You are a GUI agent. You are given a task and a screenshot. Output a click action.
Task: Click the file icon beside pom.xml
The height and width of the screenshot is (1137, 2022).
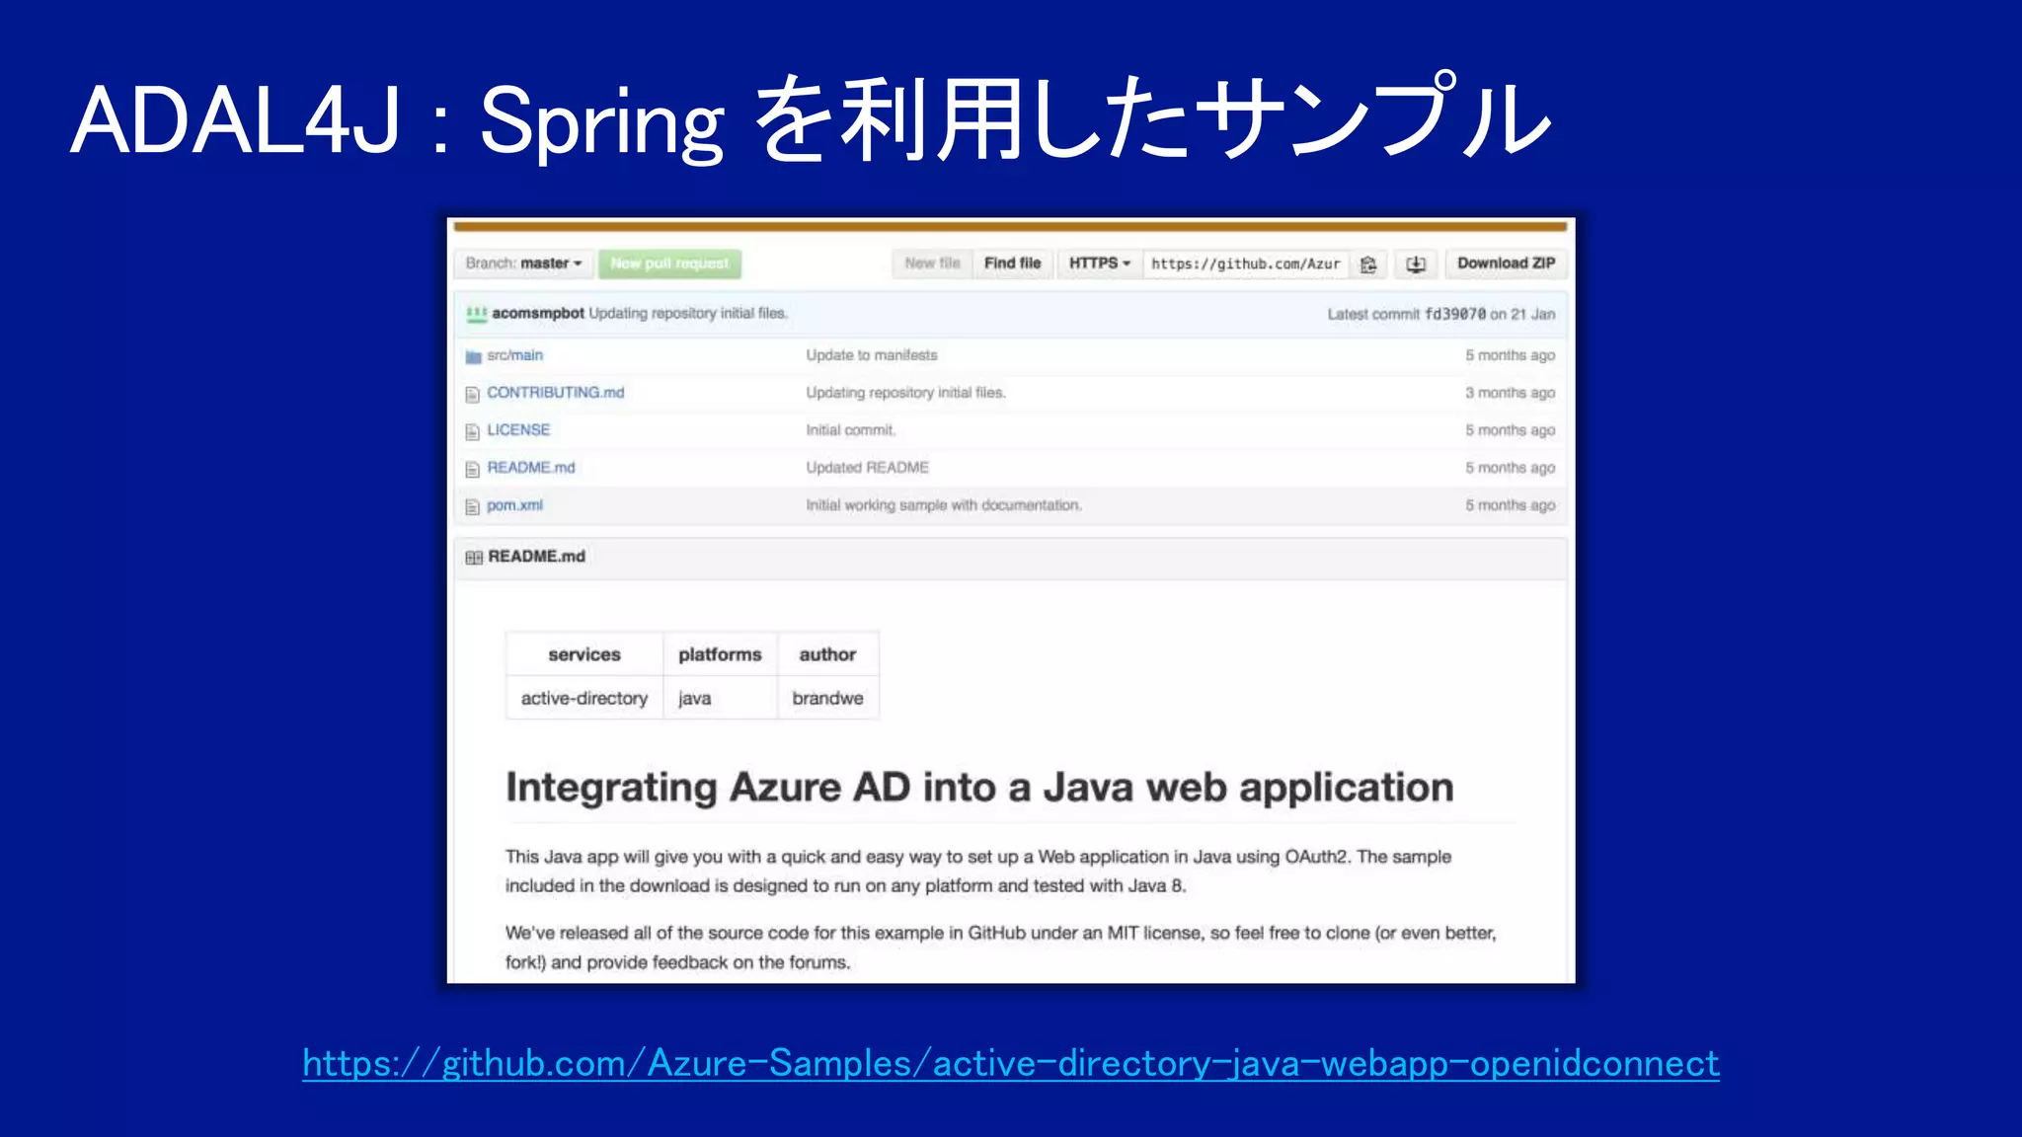pyautogui.click(x=473, y=506)
